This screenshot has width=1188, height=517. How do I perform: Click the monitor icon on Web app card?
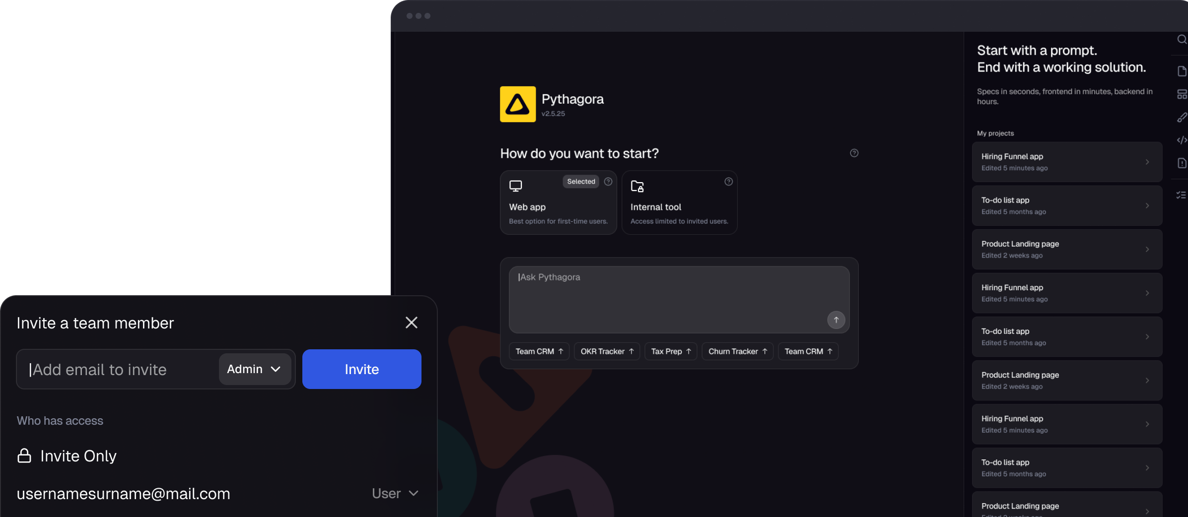pyautogui.click(x=516, y=186)
